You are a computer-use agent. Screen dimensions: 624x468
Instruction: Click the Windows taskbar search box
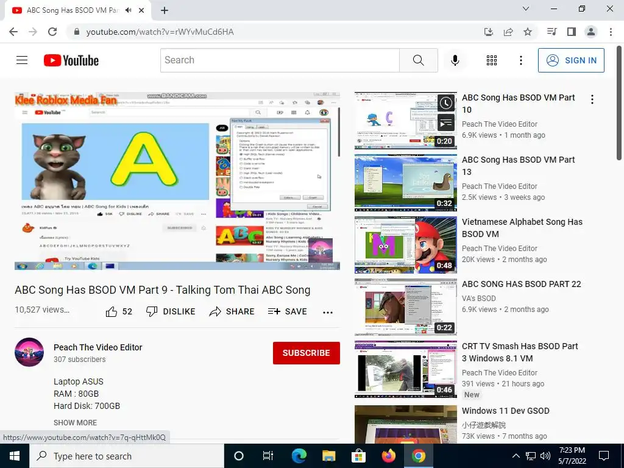click(x=127, y=456)
